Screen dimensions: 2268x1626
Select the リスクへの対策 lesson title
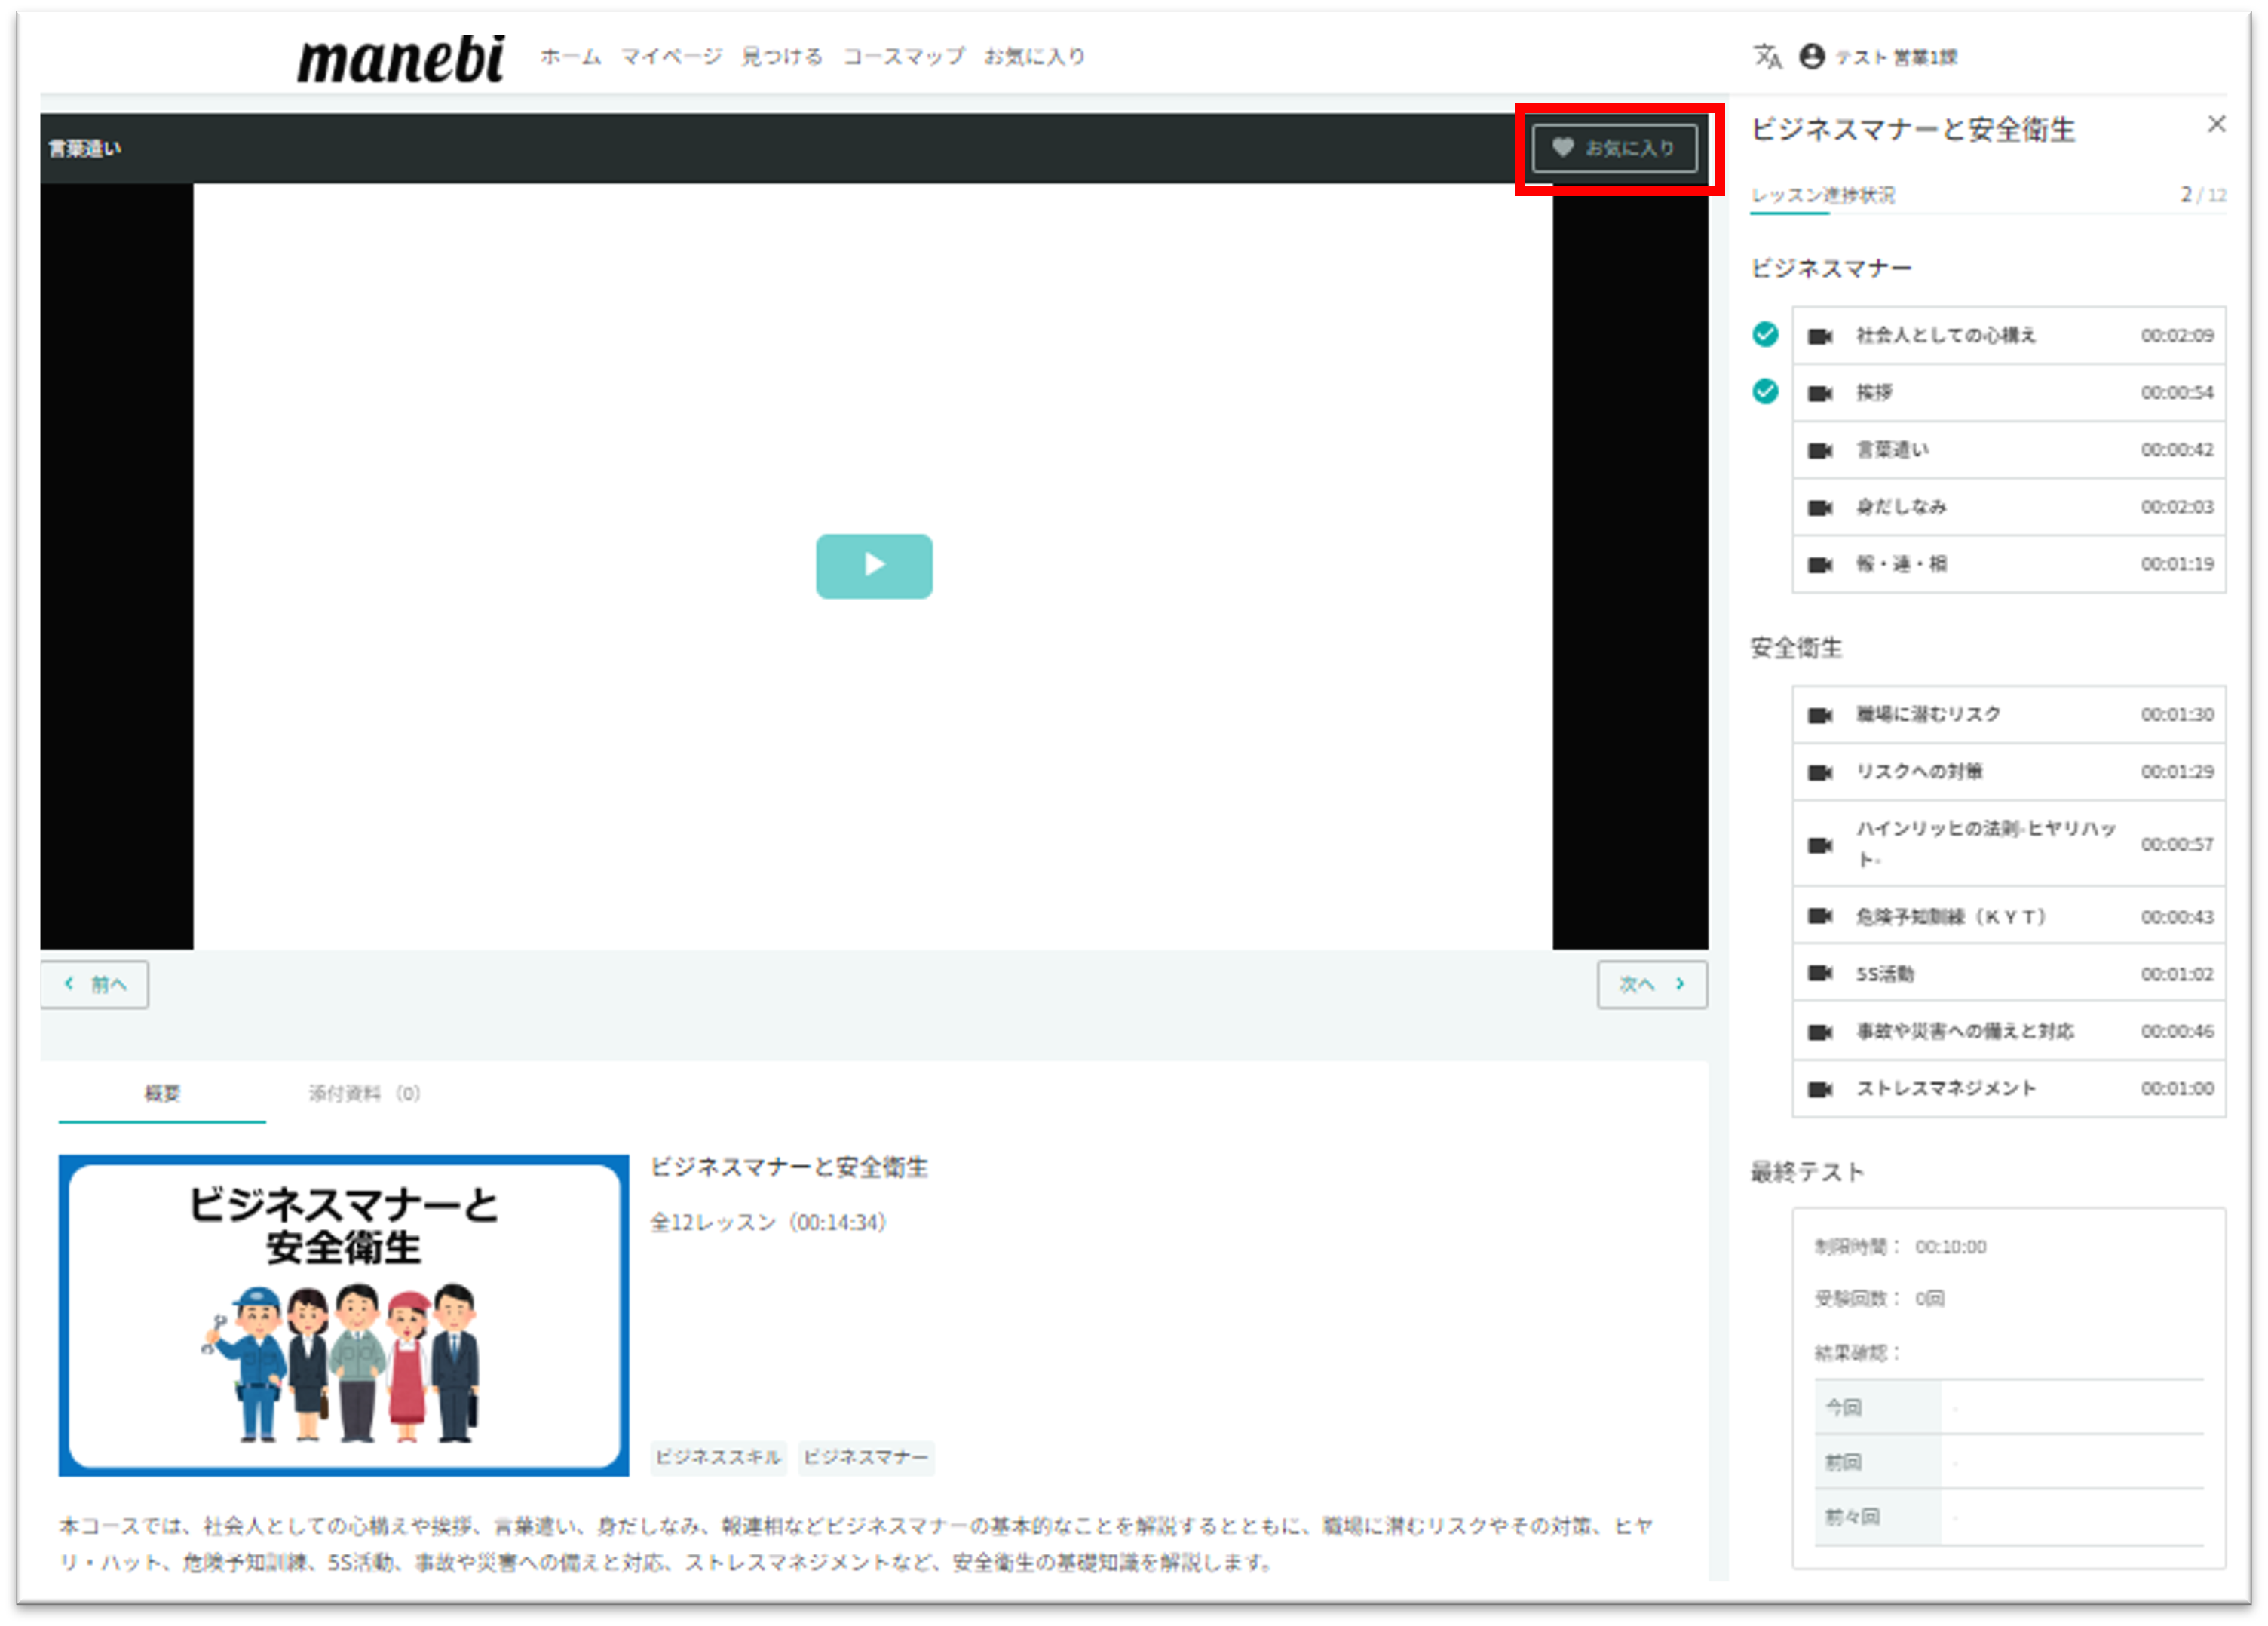point(1919,771)
